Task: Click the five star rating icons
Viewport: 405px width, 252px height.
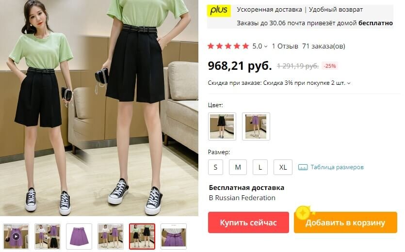Action: coord(228,46)
